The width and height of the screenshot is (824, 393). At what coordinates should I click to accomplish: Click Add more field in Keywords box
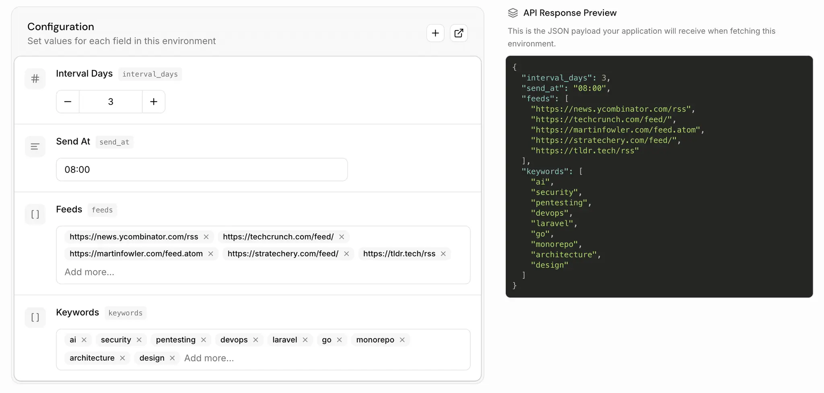(x=209, y=358)
